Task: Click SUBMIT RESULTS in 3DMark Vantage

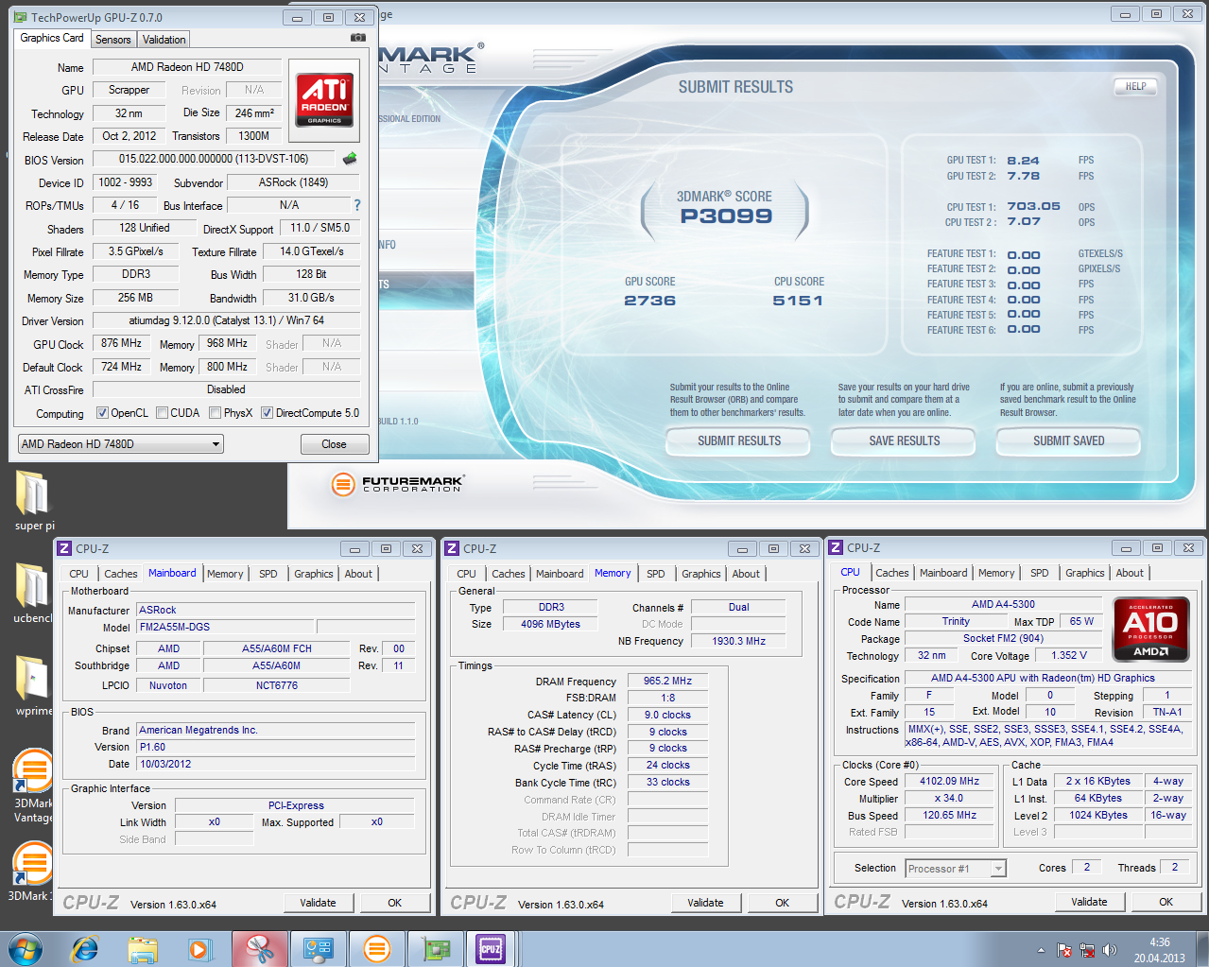Action: click(738, 441)
